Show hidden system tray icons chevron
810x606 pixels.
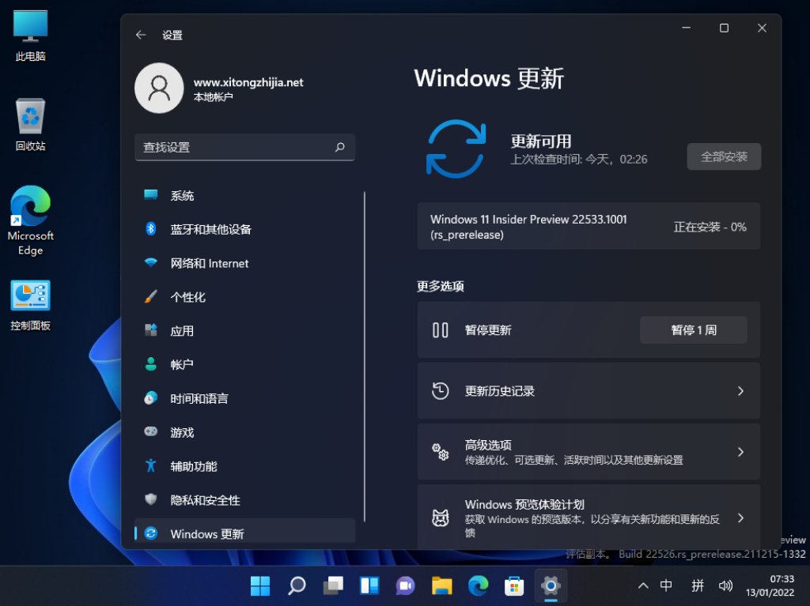pyautogui.click(x=643, y=585)
